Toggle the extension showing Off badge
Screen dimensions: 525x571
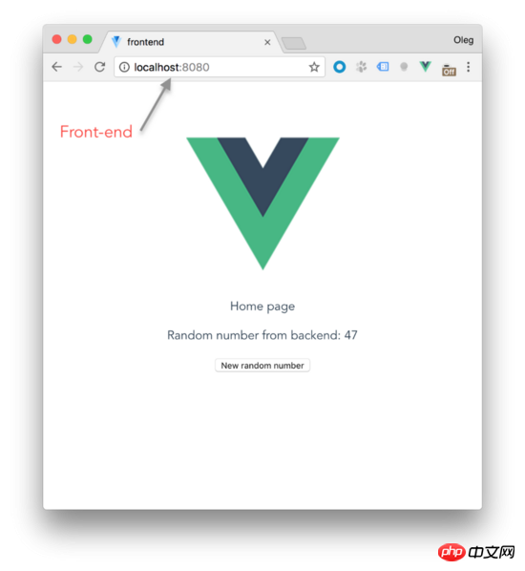click(449, 69)
